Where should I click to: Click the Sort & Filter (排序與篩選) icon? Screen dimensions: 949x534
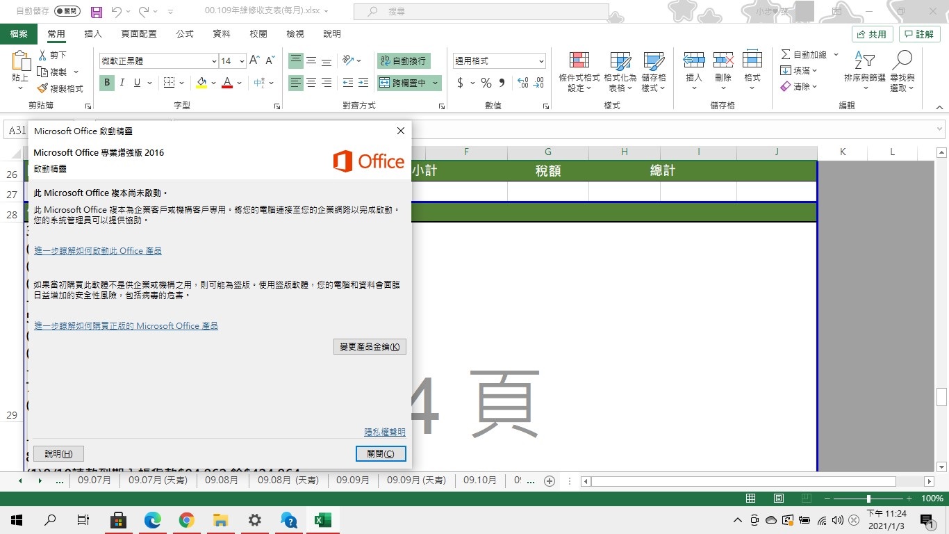pyautogui.click(x=864, y=60)
